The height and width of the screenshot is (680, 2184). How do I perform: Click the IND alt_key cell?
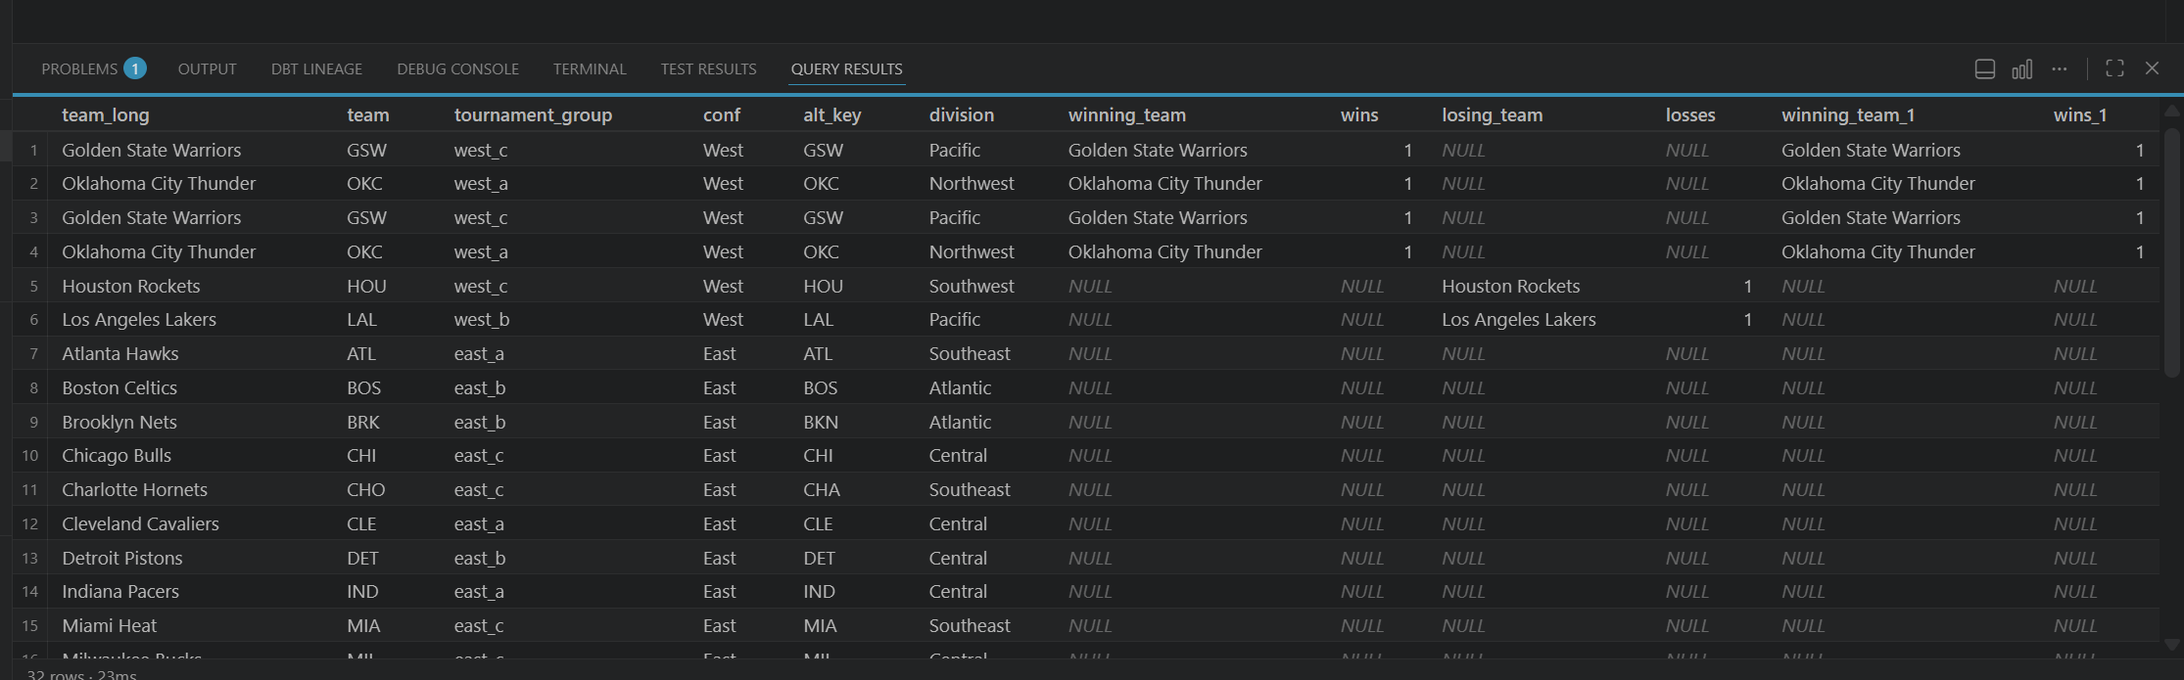pyautogui.click(x=819, y=591)
